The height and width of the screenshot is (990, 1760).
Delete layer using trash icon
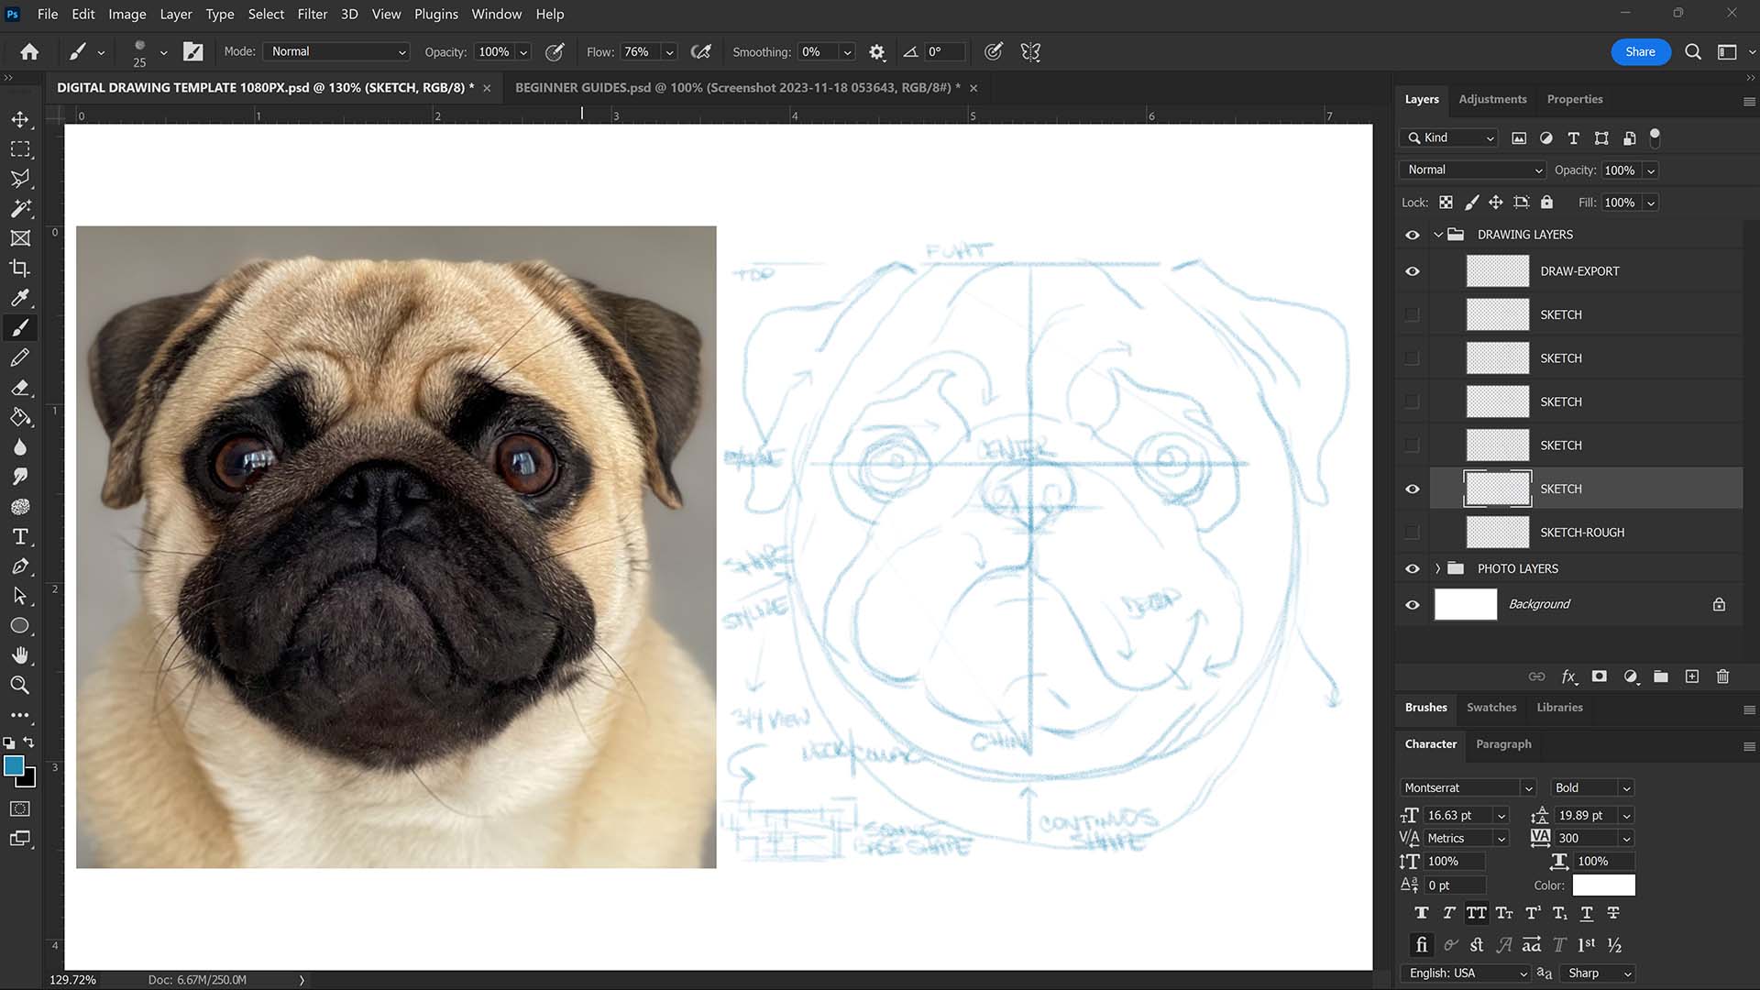click(x=1722, y=676)
